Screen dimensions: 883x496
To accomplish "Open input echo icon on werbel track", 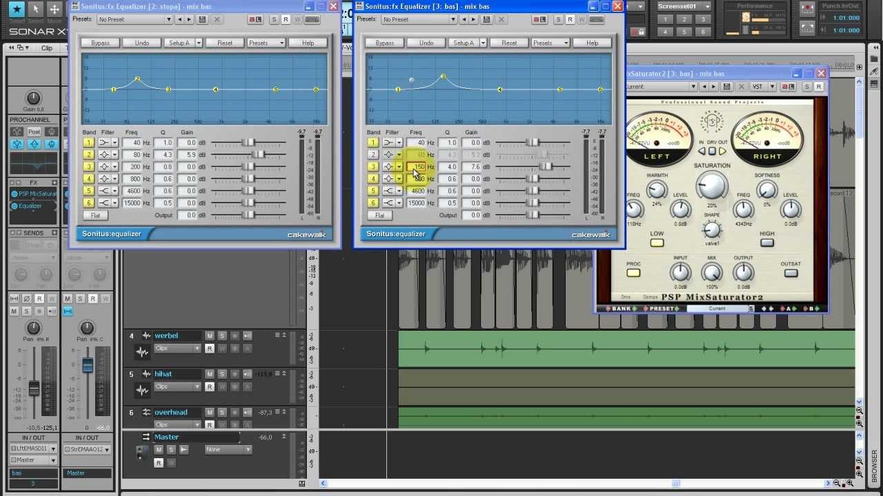I will coord(247,335).
